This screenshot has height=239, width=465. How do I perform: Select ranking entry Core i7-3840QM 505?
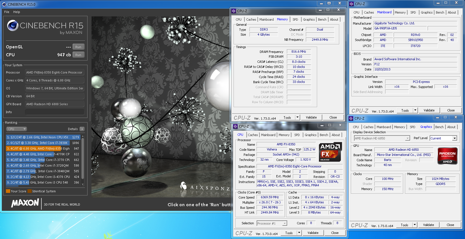click(43, 171)
